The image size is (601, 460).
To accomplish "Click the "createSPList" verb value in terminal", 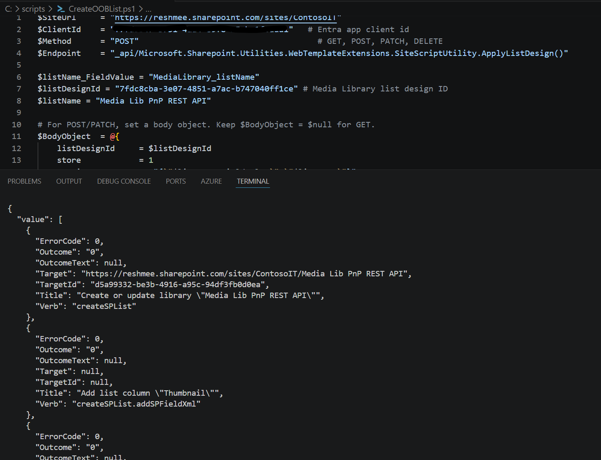I will pos(104,306).
